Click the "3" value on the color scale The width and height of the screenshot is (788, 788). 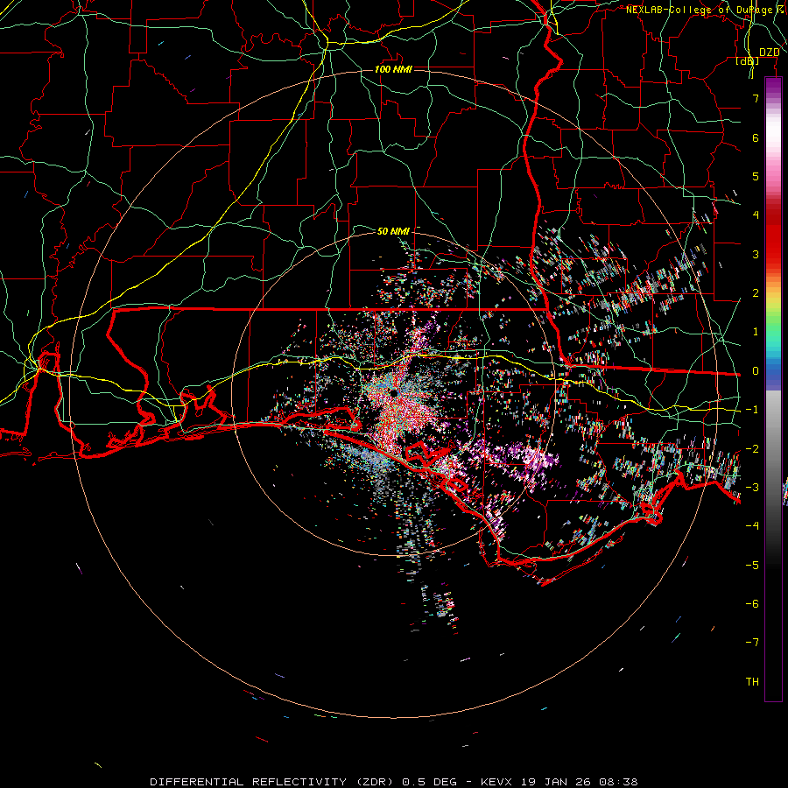(x=756, y=254)
